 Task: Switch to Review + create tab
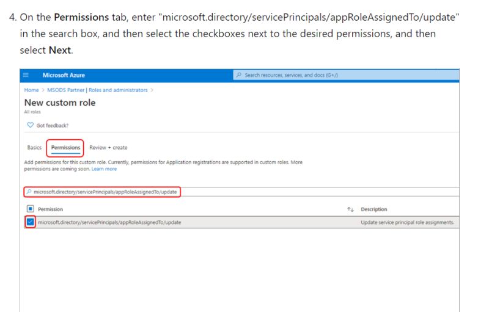tap(108, 148)
